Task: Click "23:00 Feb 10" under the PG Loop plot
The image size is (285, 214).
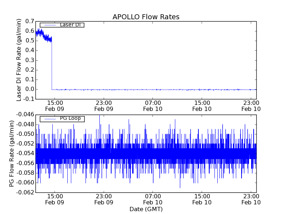Action: click(x=251, y=199)
